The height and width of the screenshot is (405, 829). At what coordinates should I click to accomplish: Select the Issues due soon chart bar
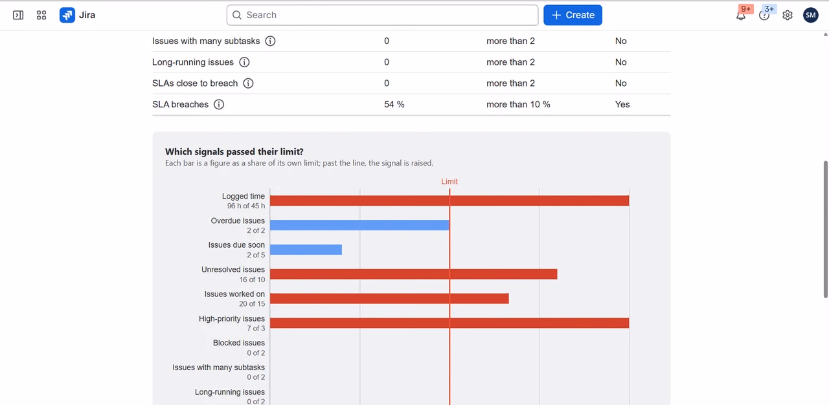tap(306, 250)
